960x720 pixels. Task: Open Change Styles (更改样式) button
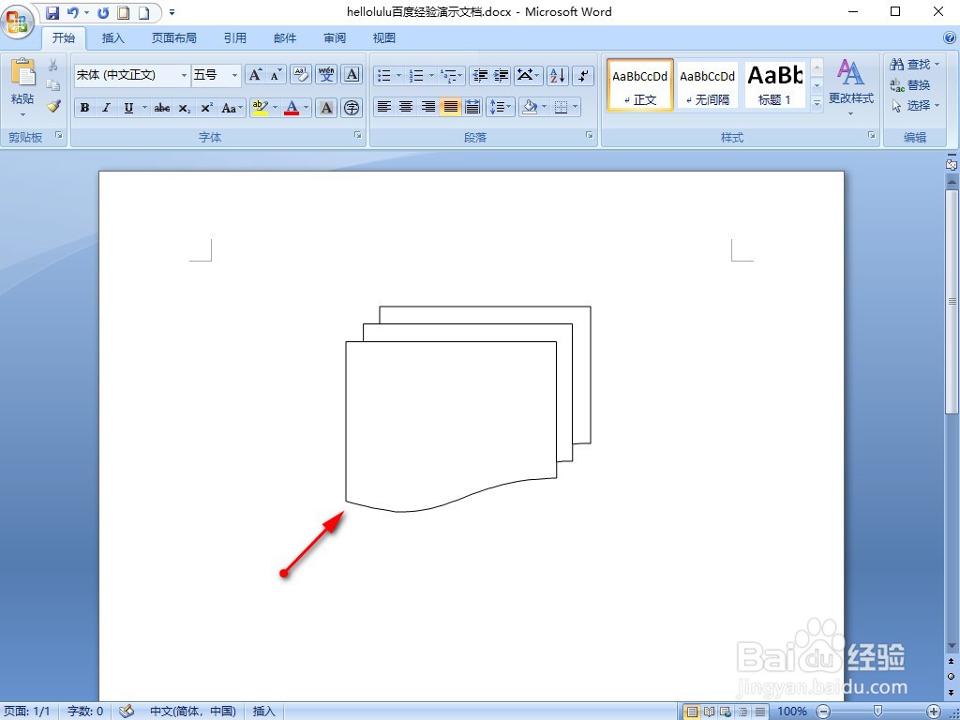coord(851,87)
